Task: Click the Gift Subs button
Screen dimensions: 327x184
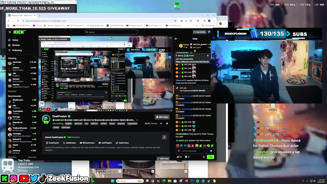Action: 162,117
